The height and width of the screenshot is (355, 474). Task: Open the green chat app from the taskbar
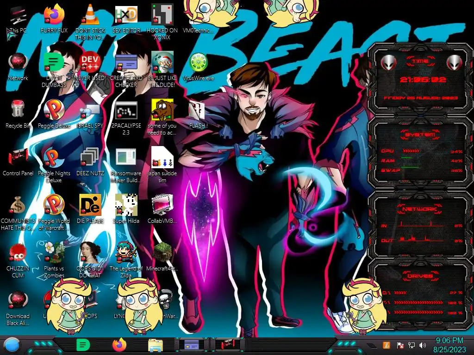[x=83, y=345]
